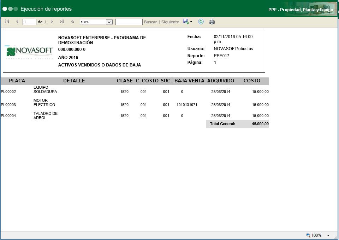Advance to the next report page
The image size is (339, 240).
point(52,22)
